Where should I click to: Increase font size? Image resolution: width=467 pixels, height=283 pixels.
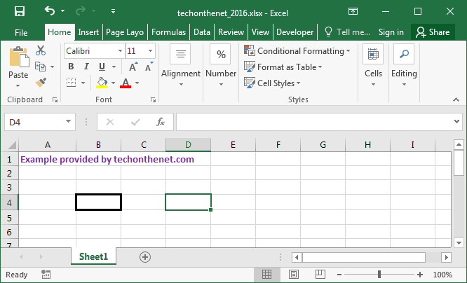pos(133,67)
